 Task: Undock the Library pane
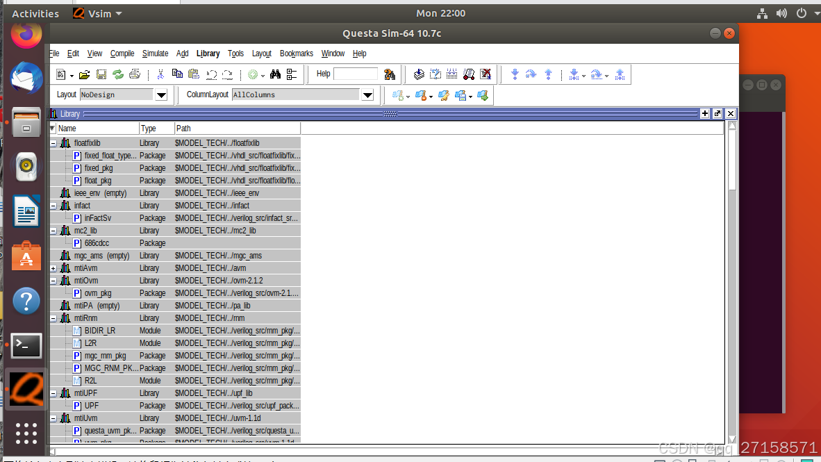point(718,114)
